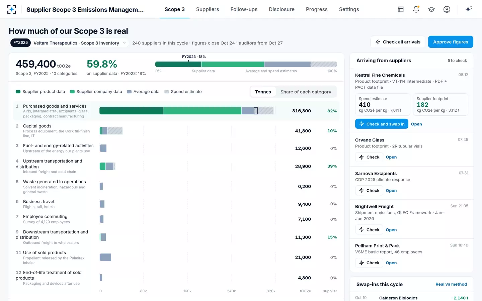Open the Settings tab
Viewport: 482px width, 301px height.
(x=349, y=9)
